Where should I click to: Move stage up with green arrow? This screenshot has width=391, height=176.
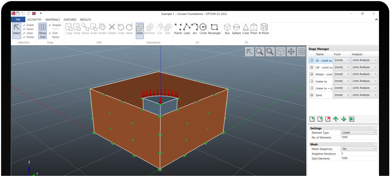pos(336,119)
